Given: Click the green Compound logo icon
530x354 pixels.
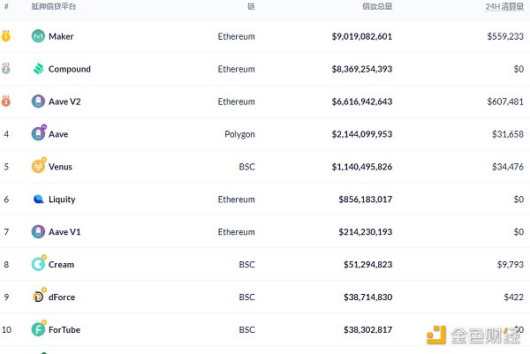Looking at the screenshot, I should pos(38,69).
